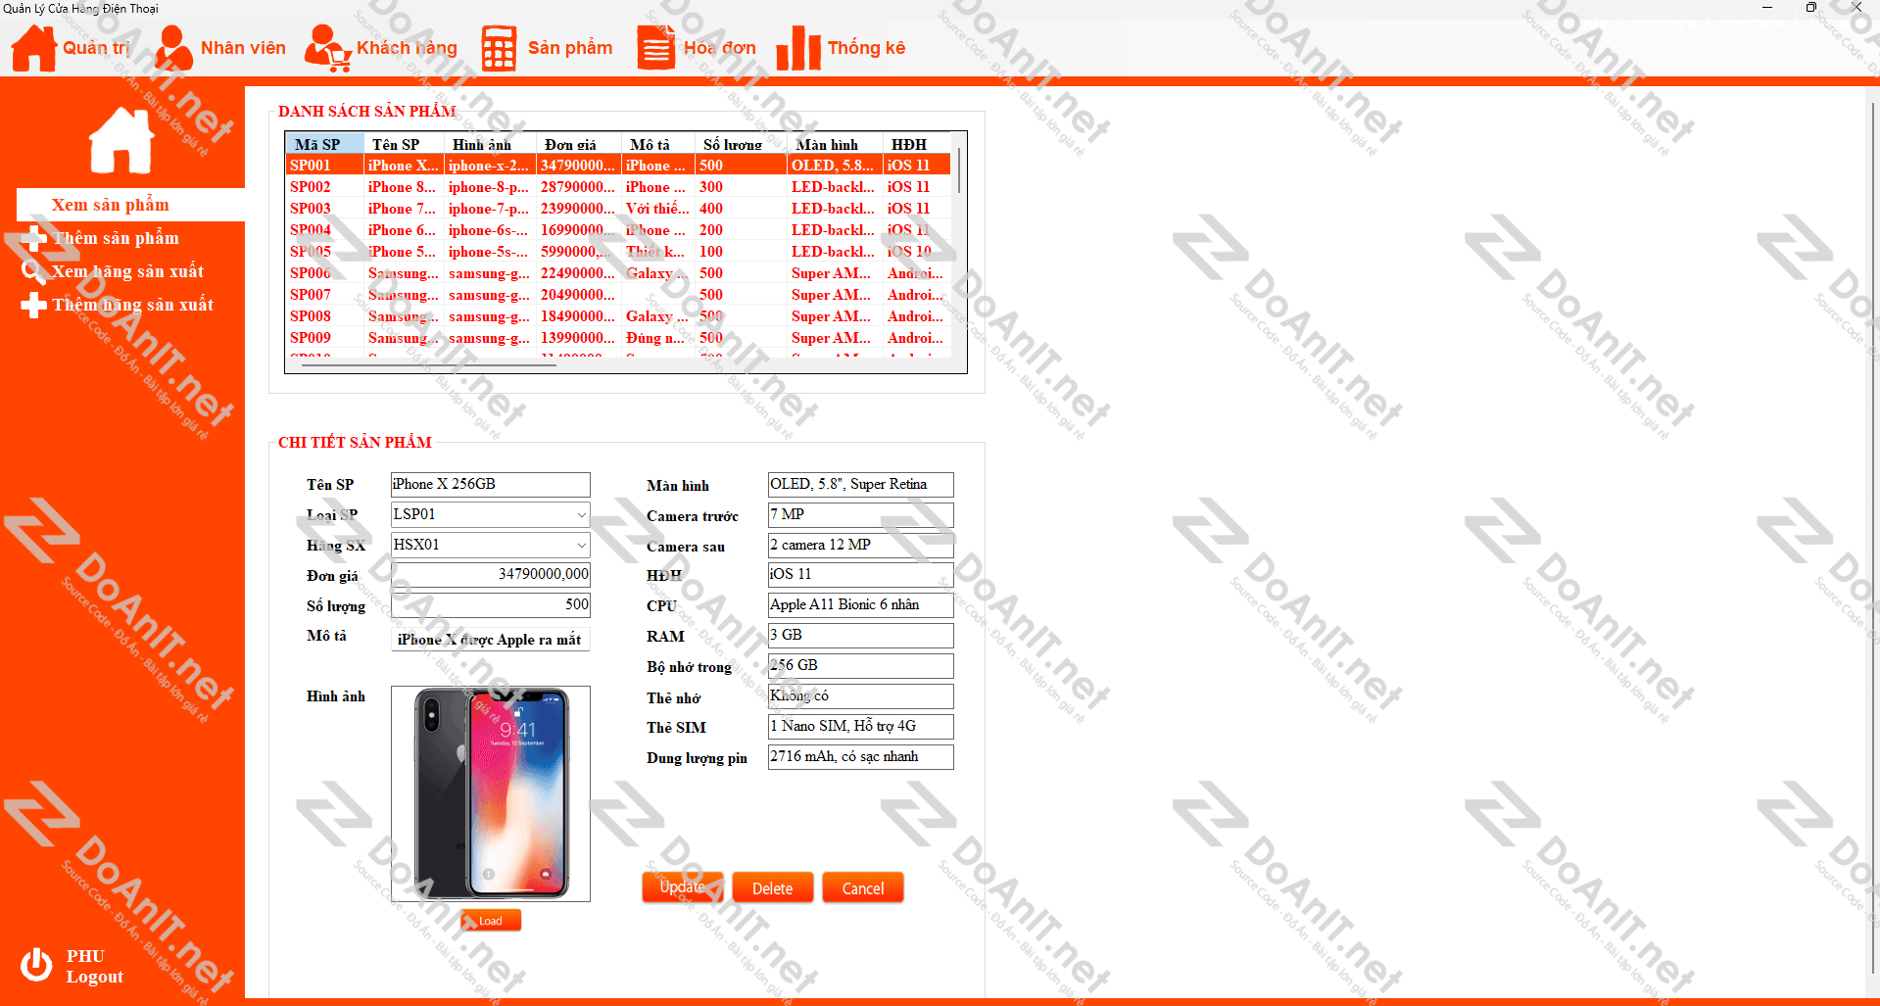Screen dimensions: 1880x1006
Task: Select row SP004 in product list
Action: click(618, 230)
